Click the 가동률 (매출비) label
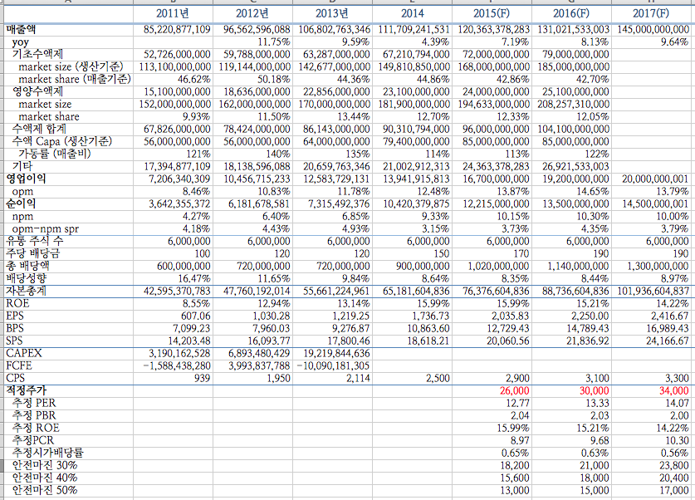The height and width of the screenshot is (500, 695). coord(55,154)
